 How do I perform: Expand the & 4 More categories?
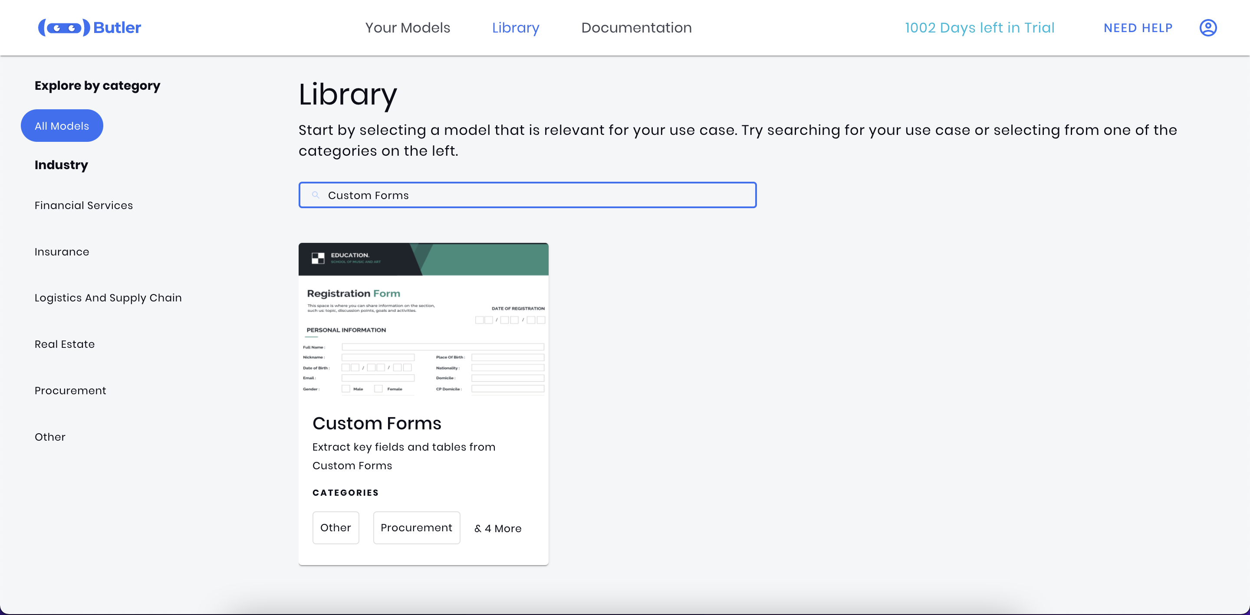point(497,528)
